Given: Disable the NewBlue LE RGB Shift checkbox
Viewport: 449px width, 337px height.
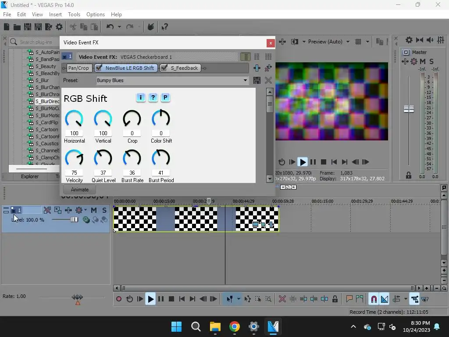Looking at the screenshot, I should [99, 68].
